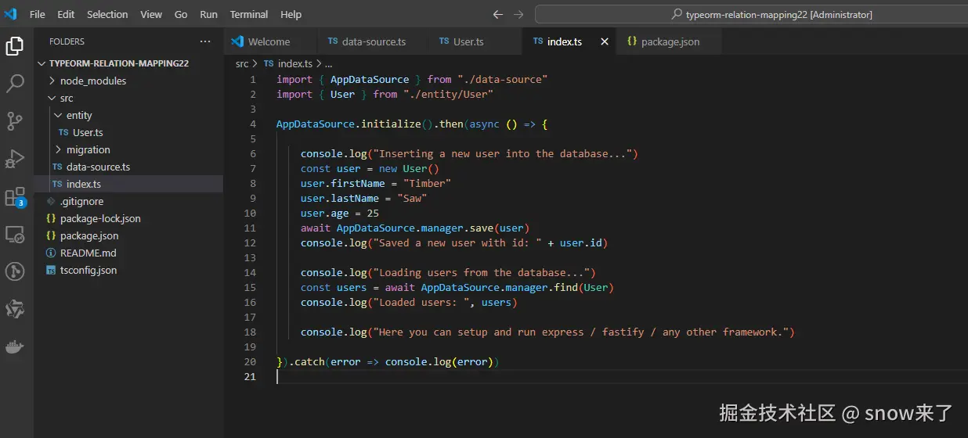Open Folders panel more actions ellipsis
Image resolution: width=968 pixels, height=438 pixels.
205,41
